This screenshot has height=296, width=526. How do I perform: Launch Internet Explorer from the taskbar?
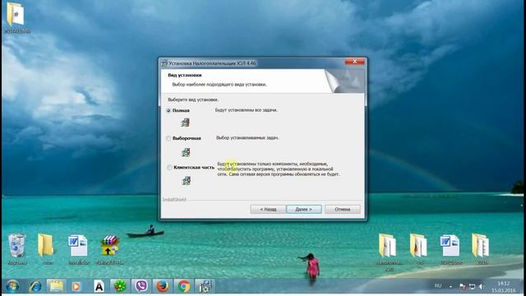click(35, 286)
